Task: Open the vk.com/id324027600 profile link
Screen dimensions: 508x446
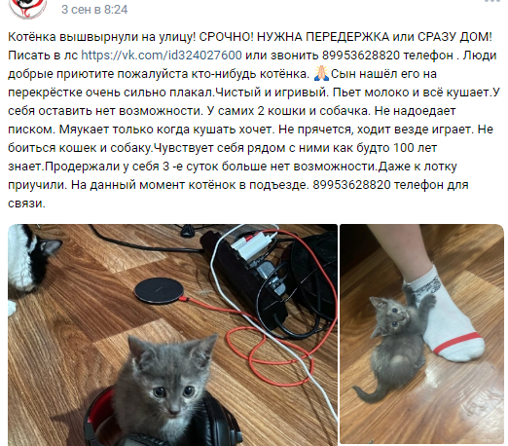Action: coord(162,56)
